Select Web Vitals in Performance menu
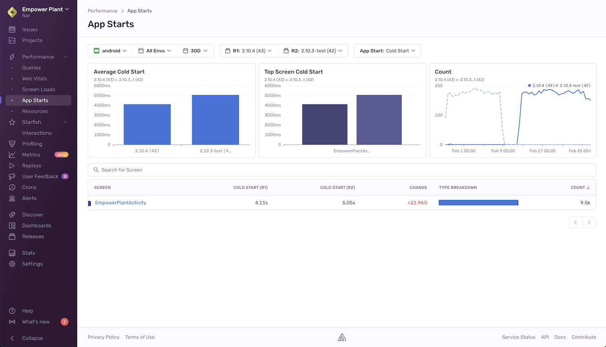 34,78
